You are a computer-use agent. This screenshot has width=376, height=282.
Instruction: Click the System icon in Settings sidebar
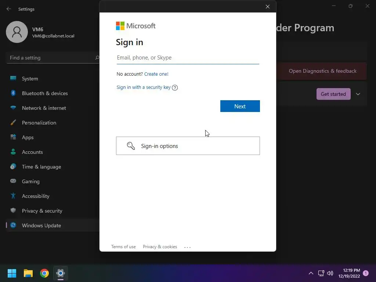coord(13,78)
